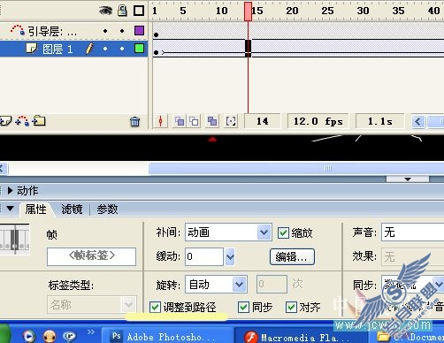The width and height of the screenshot is (444, 343).
Task: Click the timeline scroll left arrow
Action: point(418,121)
